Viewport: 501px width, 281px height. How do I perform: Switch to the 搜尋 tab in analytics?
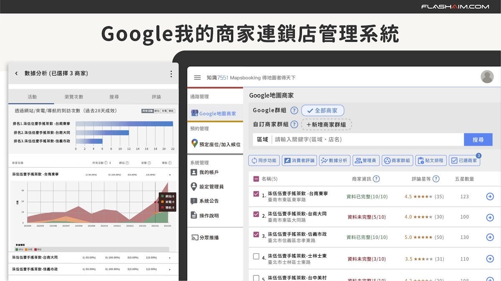[x=114, y=97]
